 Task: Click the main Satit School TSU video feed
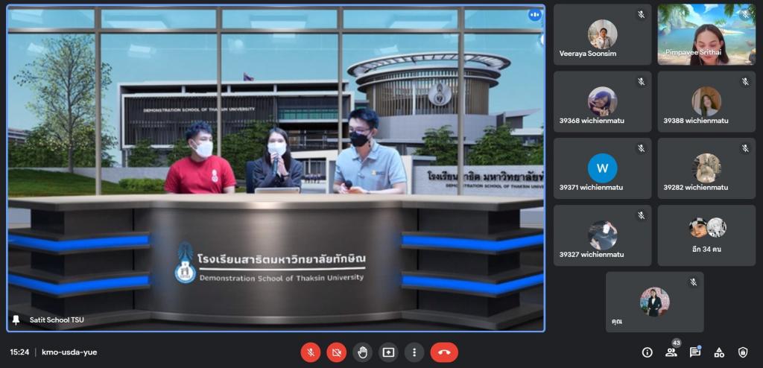(x=276, y=168)
